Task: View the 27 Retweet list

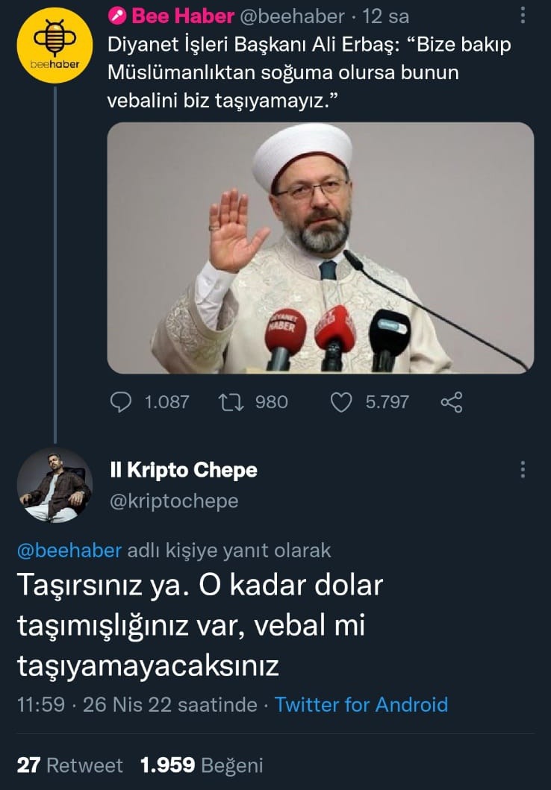Action: [x=69, y=765]
